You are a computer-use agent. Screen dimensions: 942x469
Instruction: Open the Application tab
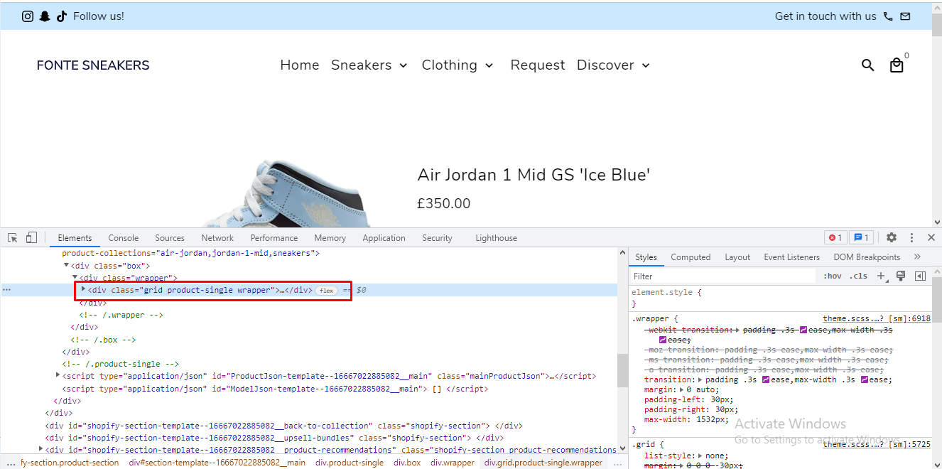click(x=384, y=238)
